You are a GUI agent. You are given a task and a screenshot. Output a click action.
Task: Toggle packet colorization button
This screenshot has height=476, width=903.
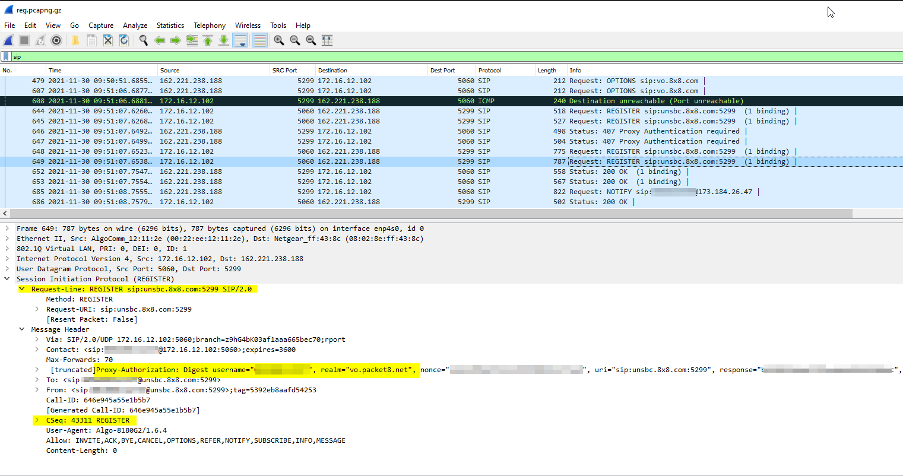click(259, 40)
